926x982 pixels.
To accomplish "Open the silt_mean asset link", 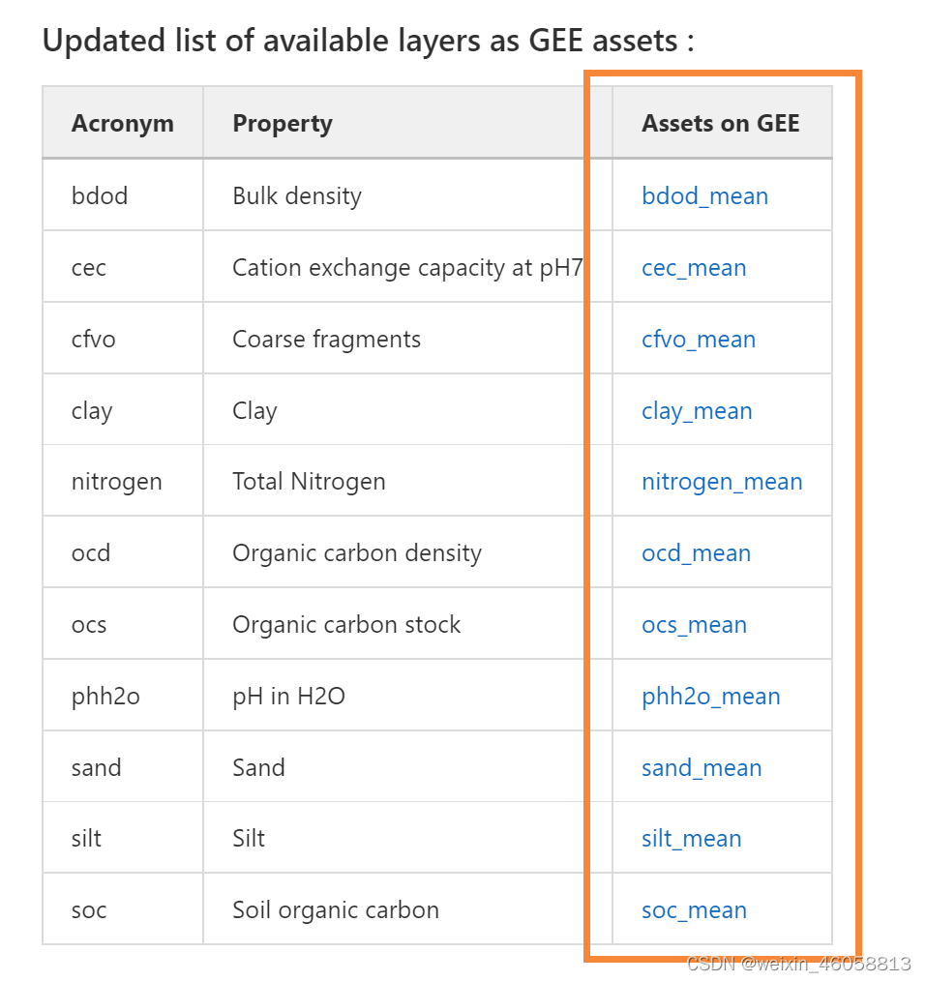I will coord(692,839).
